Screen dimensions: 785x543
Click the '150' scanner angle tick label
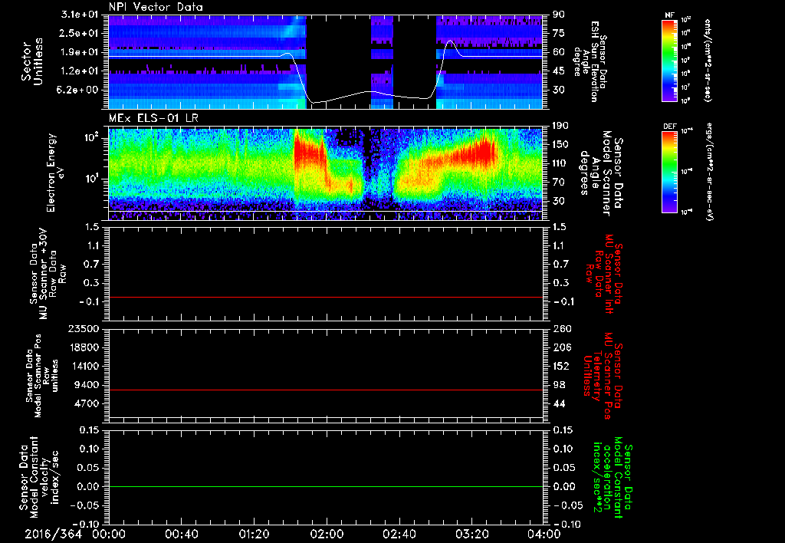[560, 145]
